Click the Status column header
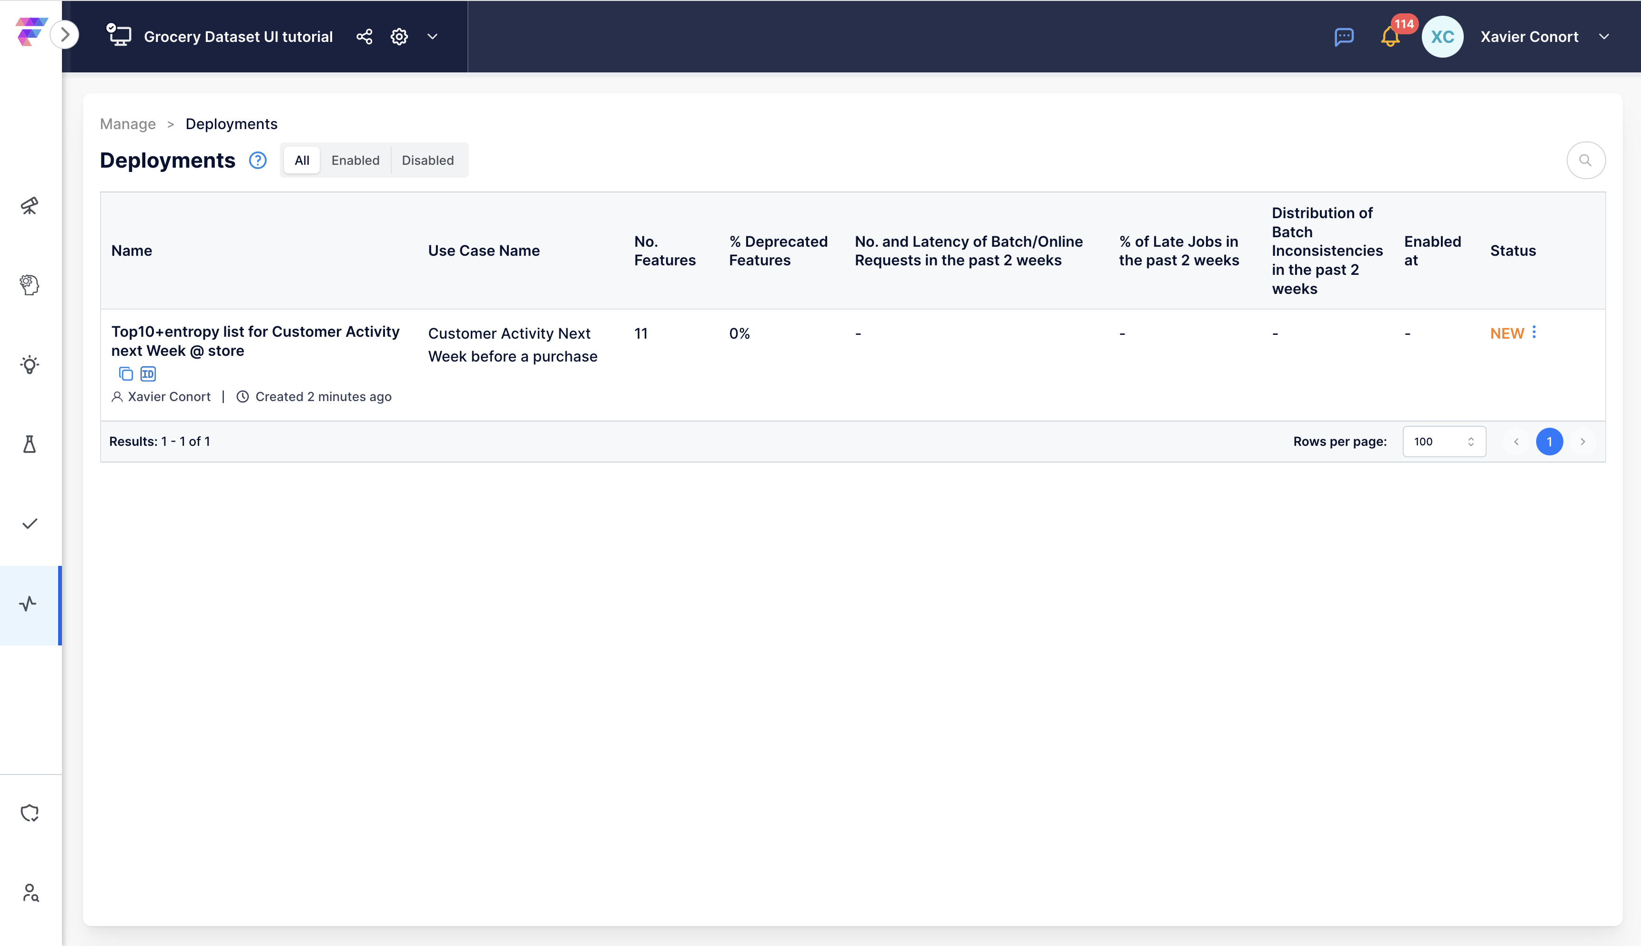Viewport: 1641px width, 946px height. (x=1513, y=251)
